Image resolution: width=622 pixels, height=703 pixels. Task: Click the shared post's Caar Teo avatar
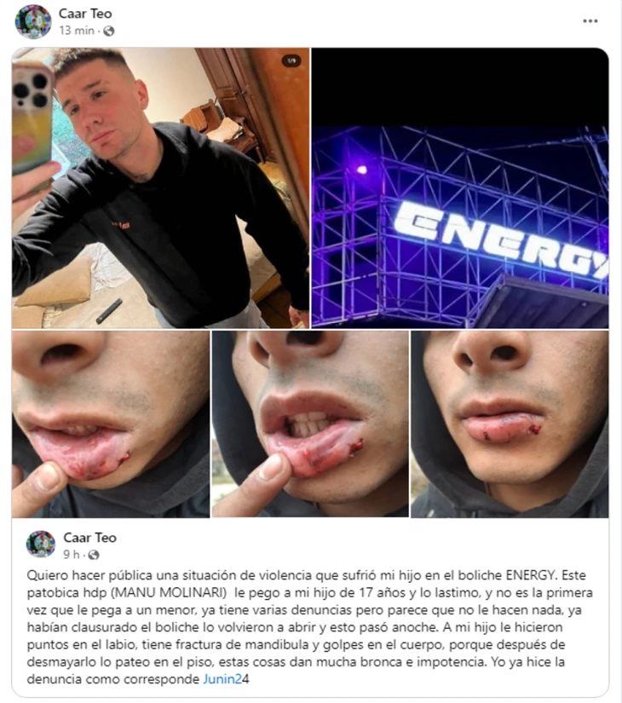click(41, 544)
